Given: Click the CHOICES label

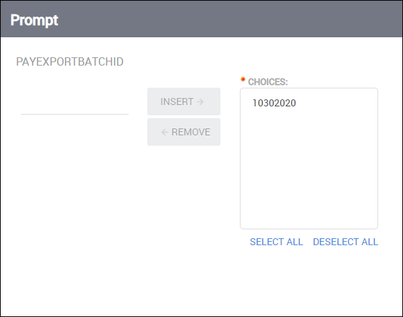Looking at the screenshot, I should coord(268,82).
